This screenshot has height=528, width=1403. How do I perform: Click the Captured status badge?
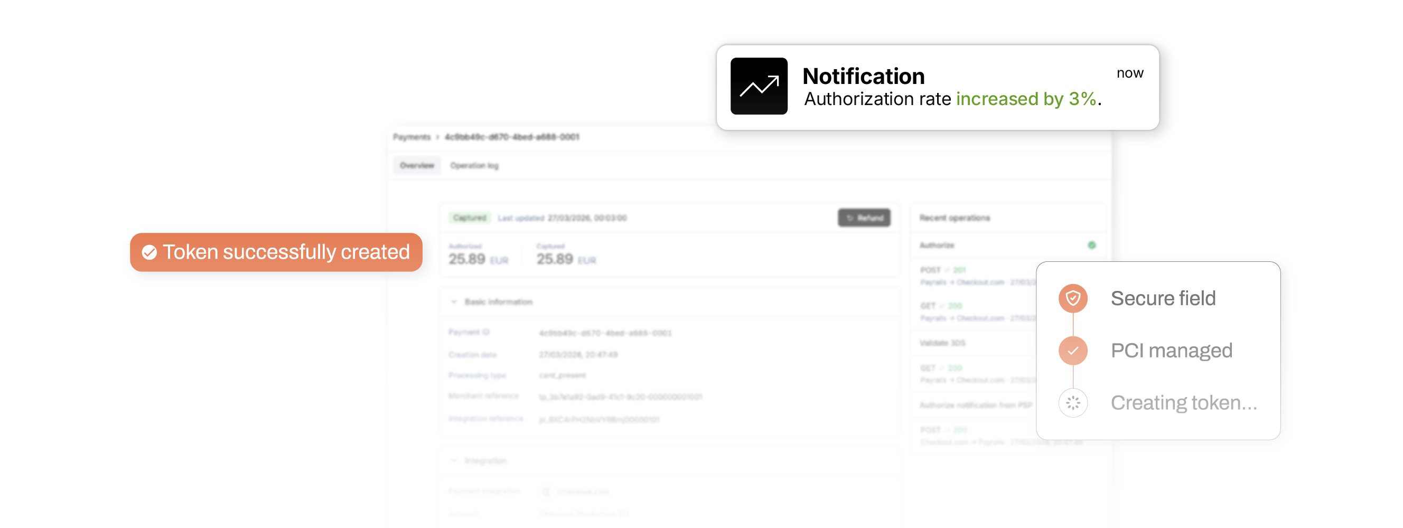(x=470, y=218)
